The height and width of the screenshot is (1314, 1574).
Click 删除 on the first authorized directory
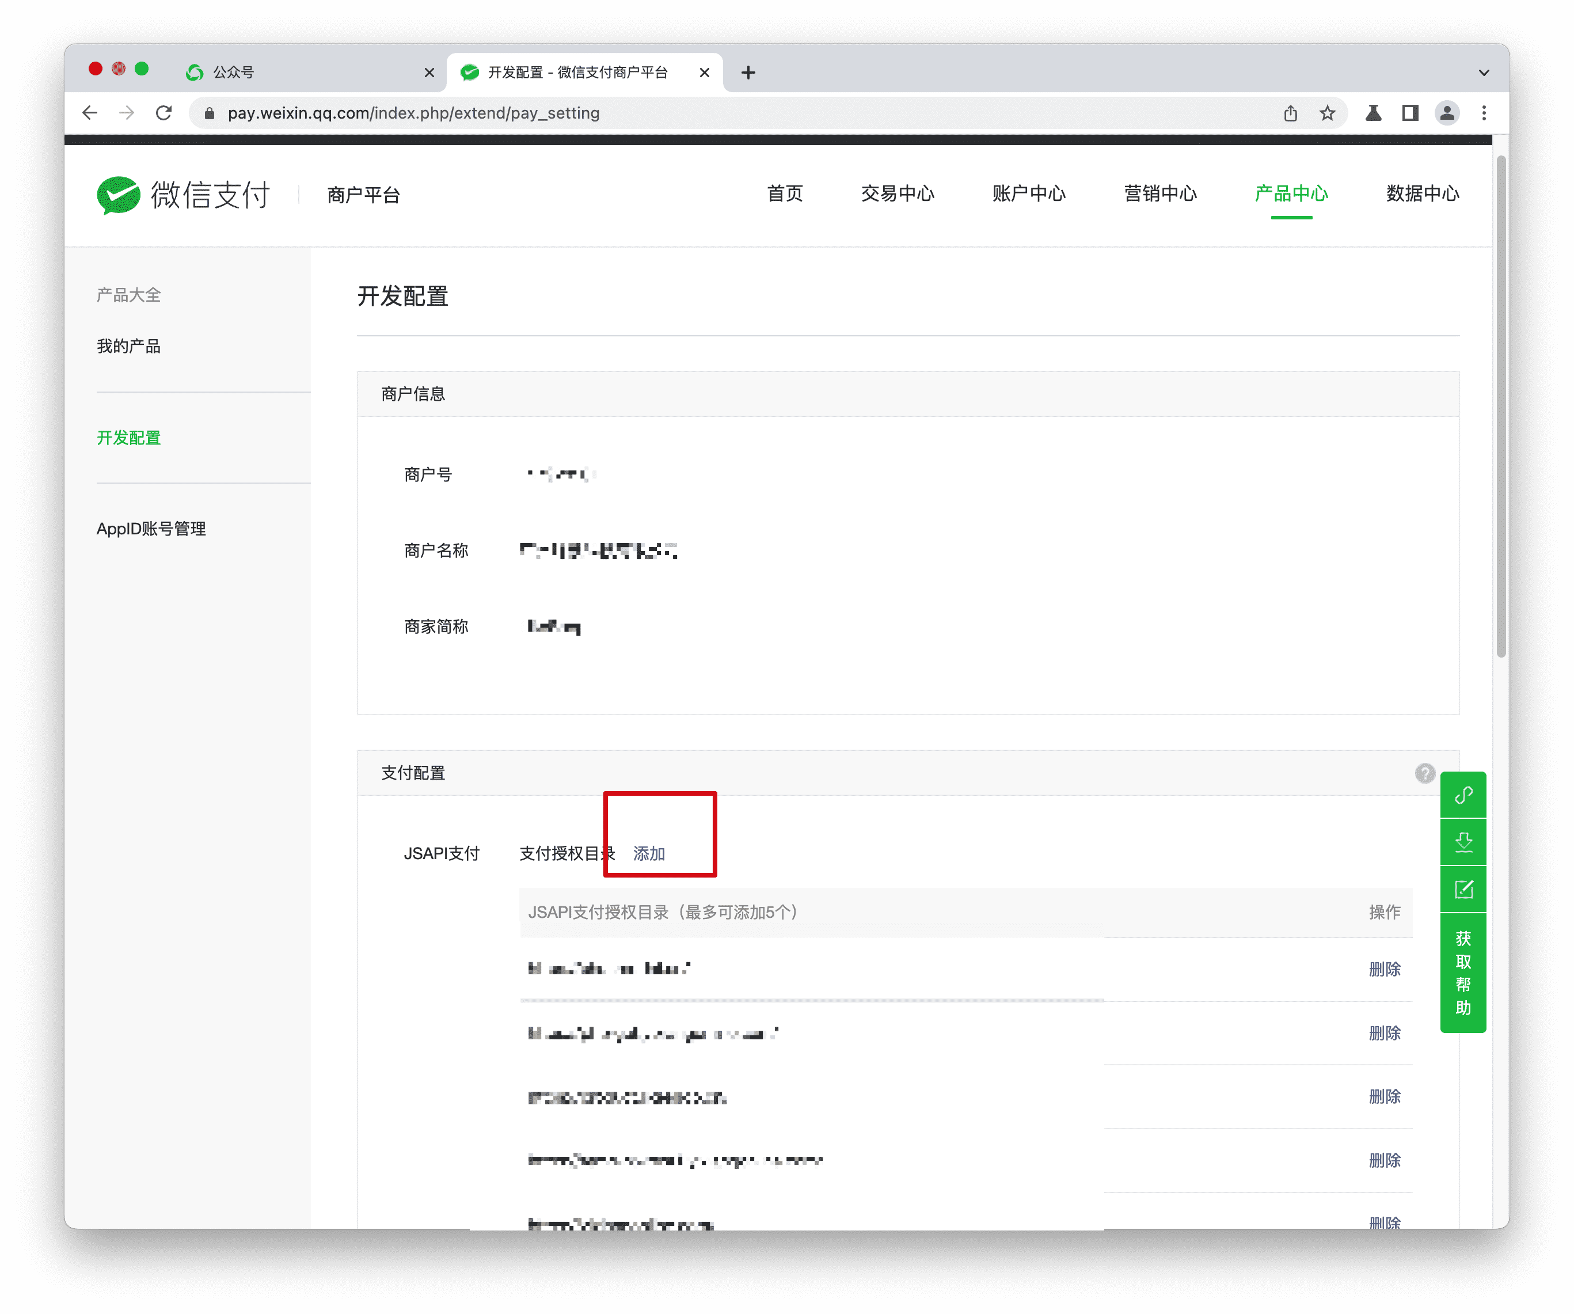pyautogui.click(x=1385, y=969)
